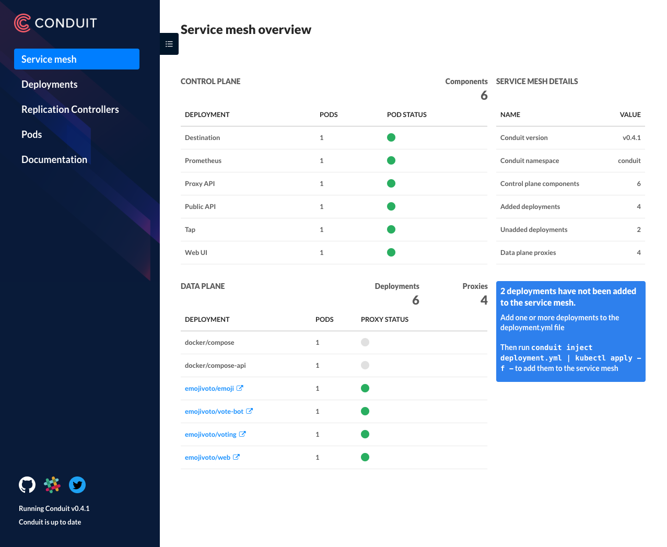The image size is (667, 547).
Task: Click external link icon beside emojivoto/voting
Action: [x=242, y=434]
